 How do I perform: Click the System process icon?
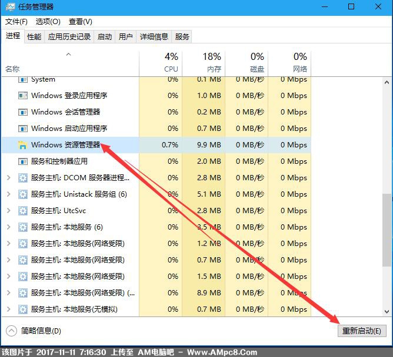point(23,79)
